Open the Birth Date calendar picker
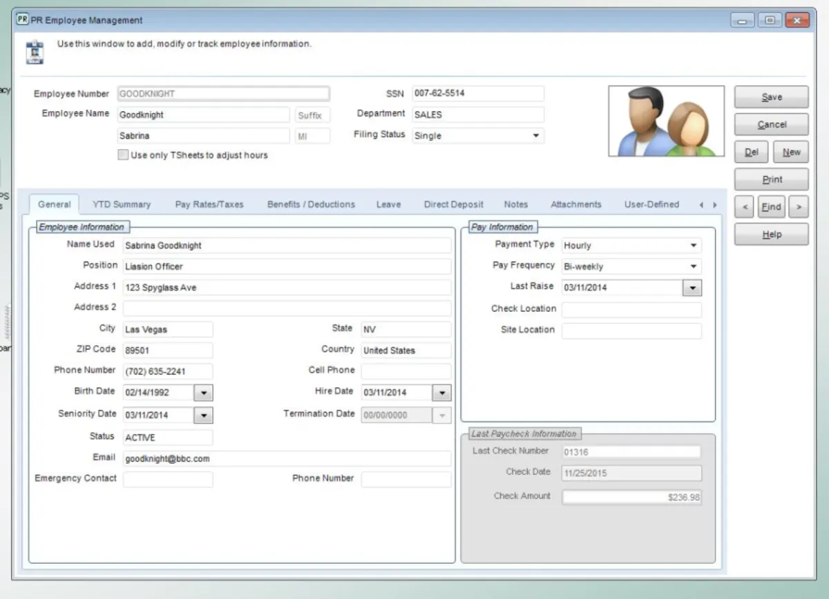Viewport: 829px width, 599px height. pyautogui.click(x=203, y=393)
